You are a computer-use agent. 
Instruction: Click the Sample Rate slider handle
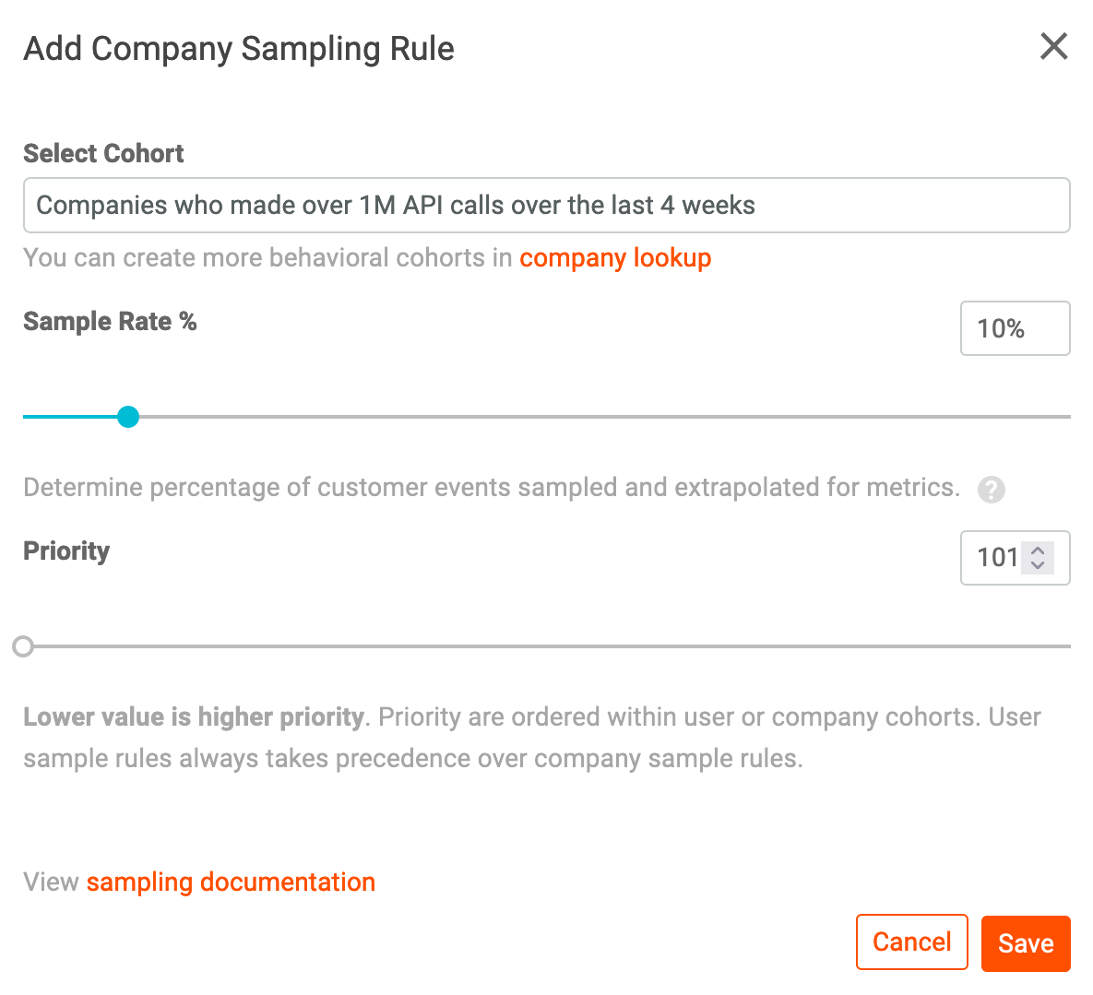pos(127,417)
